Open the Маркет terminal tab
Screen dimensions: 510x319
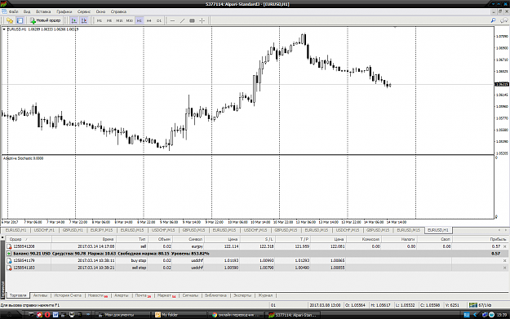166,295
